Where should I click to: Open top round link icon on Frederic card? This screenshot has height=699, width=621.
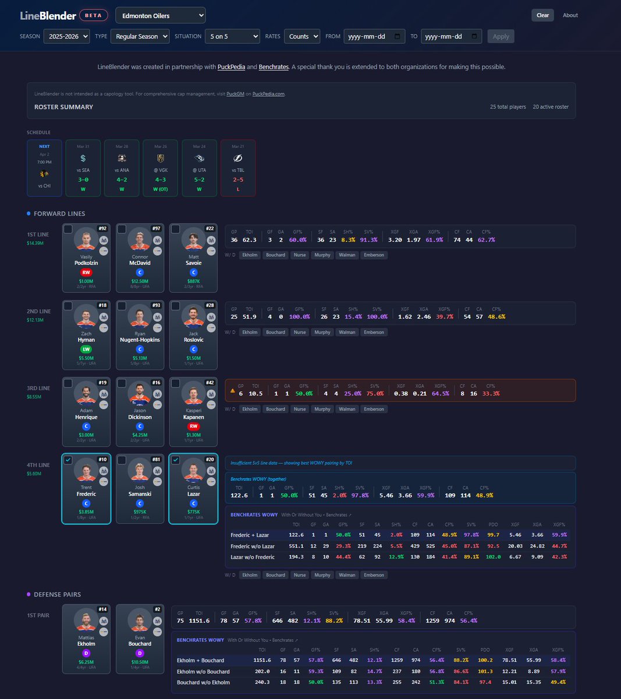point(104,471)
